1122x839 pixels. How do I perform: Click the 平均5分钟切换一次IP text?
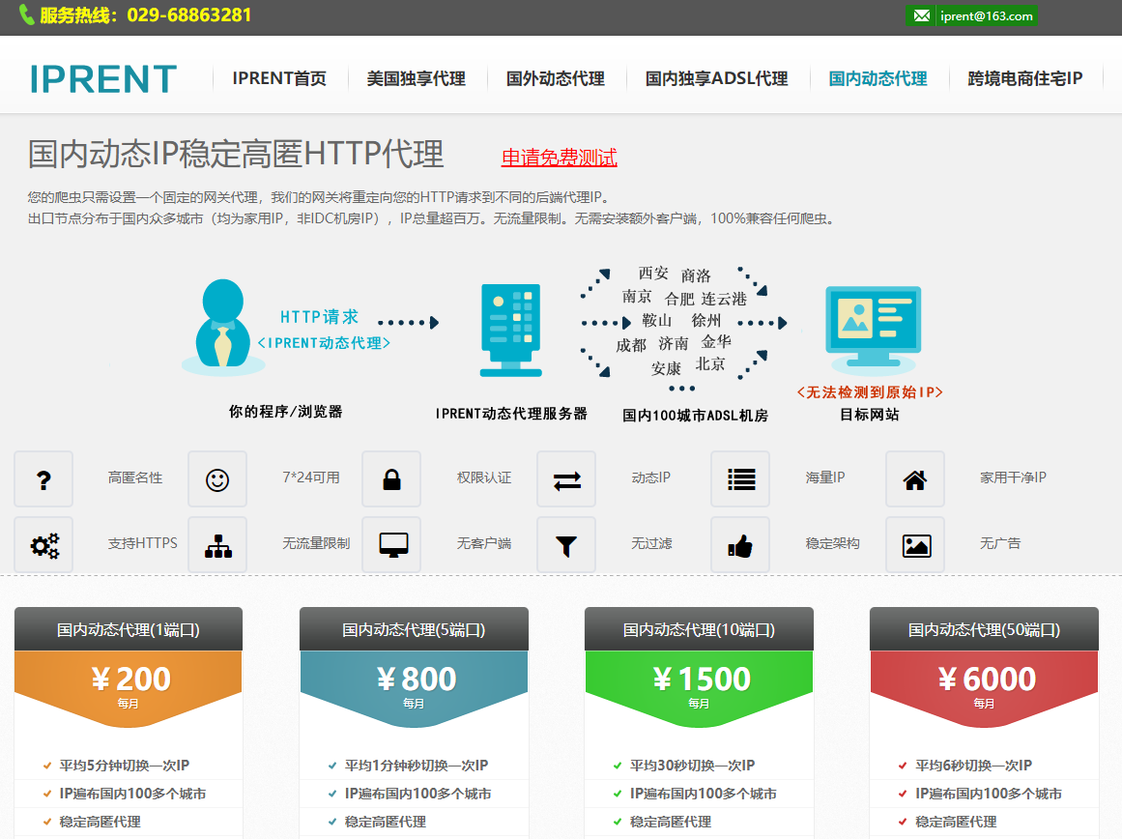(x=125, y=766)
